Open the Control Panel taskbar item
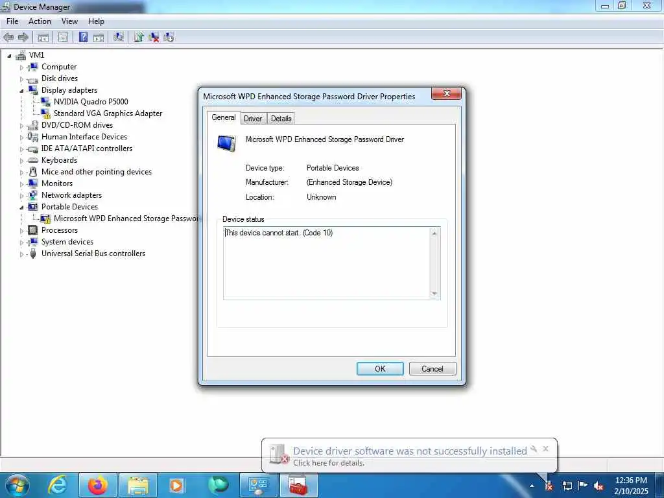664x498 pixels. click(x=258, y=485)
